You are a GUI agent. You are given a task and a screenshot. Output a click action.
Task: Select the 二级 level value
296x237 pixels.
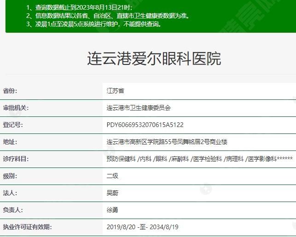coord(112,176)
